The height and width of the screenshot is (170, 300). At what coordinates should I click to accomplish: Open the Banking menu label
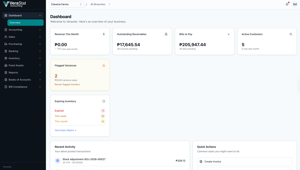[13, 51]
